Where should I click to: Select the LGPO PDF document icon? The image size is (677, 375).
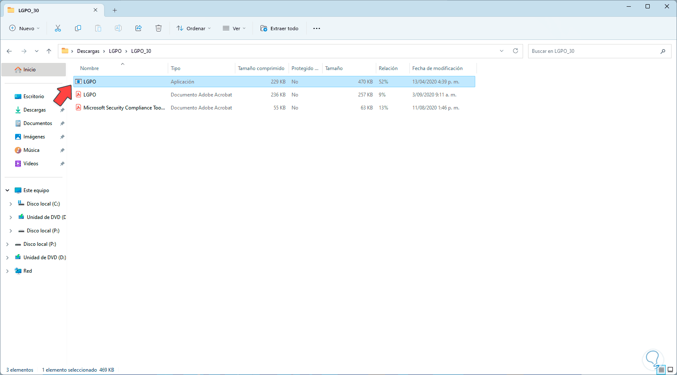pyautogui.click(x=78, y=94)
